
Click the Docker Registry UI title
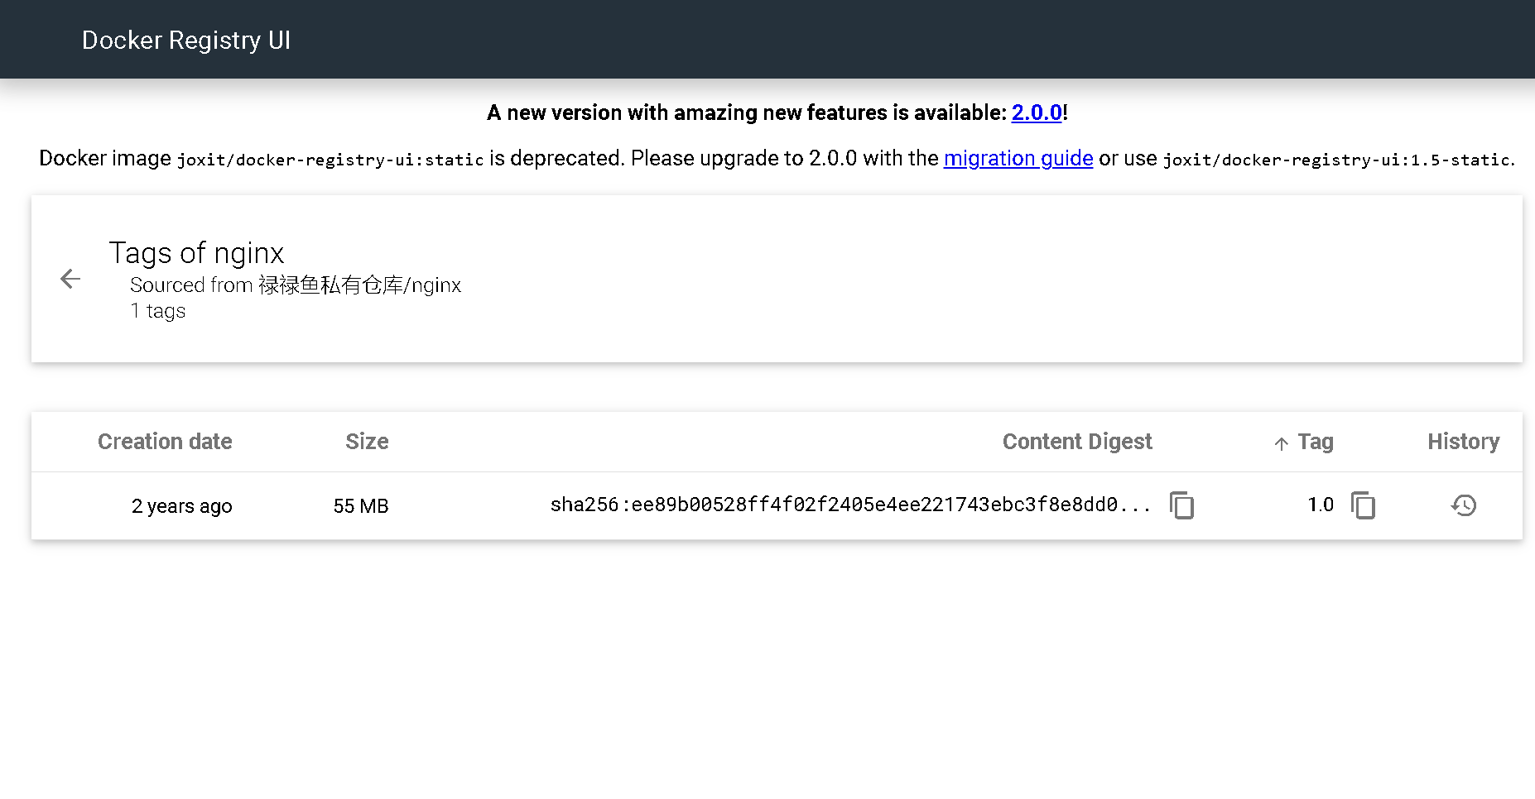(x=186, y=40)
